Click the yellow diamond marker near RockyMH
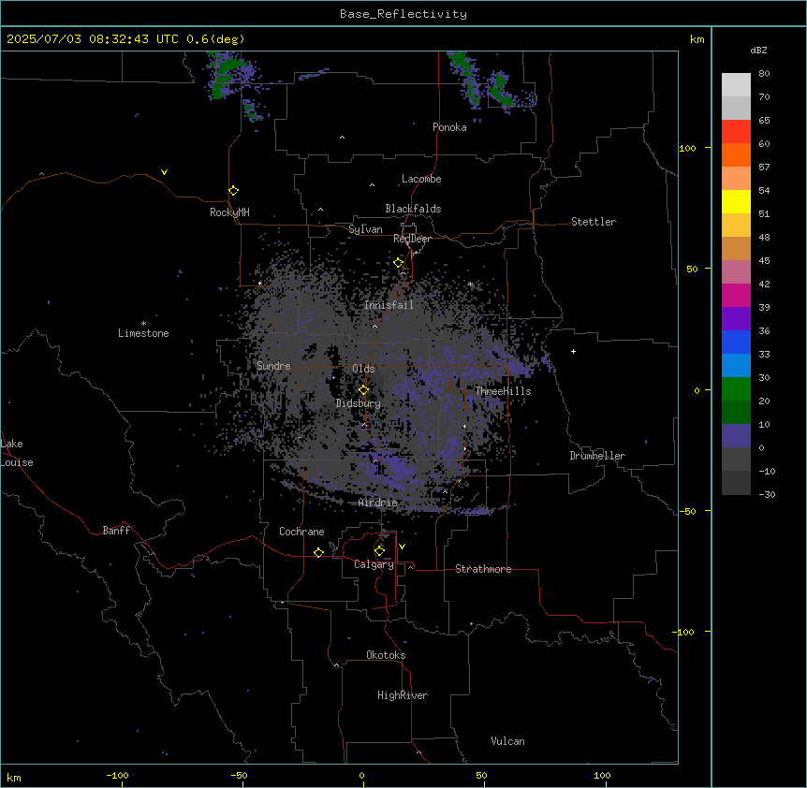The width and height of the screenshot is (807, 788). [234, 191]
